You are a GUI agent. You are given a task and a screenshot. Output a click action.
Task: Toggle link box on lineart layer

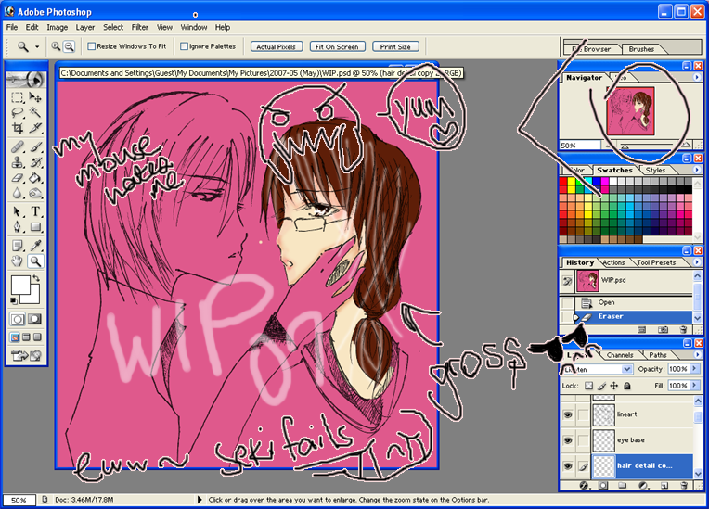tap(584, 414)
